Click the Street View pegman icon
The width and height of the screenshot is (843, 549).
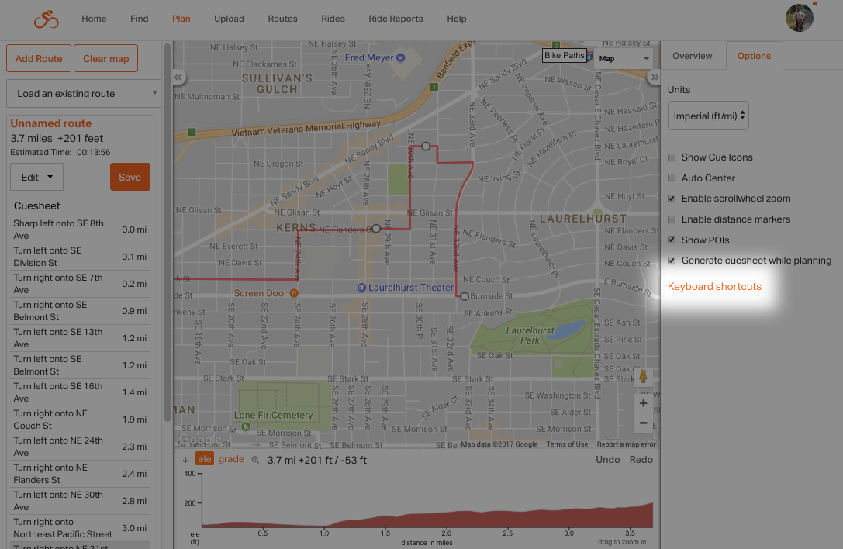pyautogui.click(x=643, y=377)
